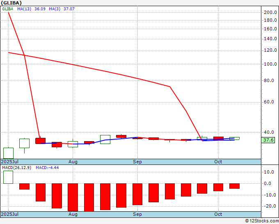Click the 200.0 price axis label

tap(270, 12)
